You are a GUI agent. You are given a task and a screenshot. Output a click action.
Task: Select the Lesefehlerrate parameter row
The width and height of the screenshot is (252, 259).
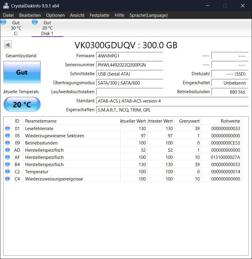pyautogui.click(x=123, y=128)
